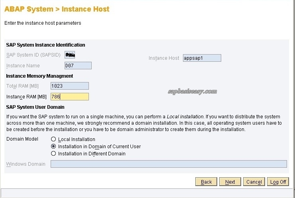Select Installation in Different Domain option

point(53,153)
